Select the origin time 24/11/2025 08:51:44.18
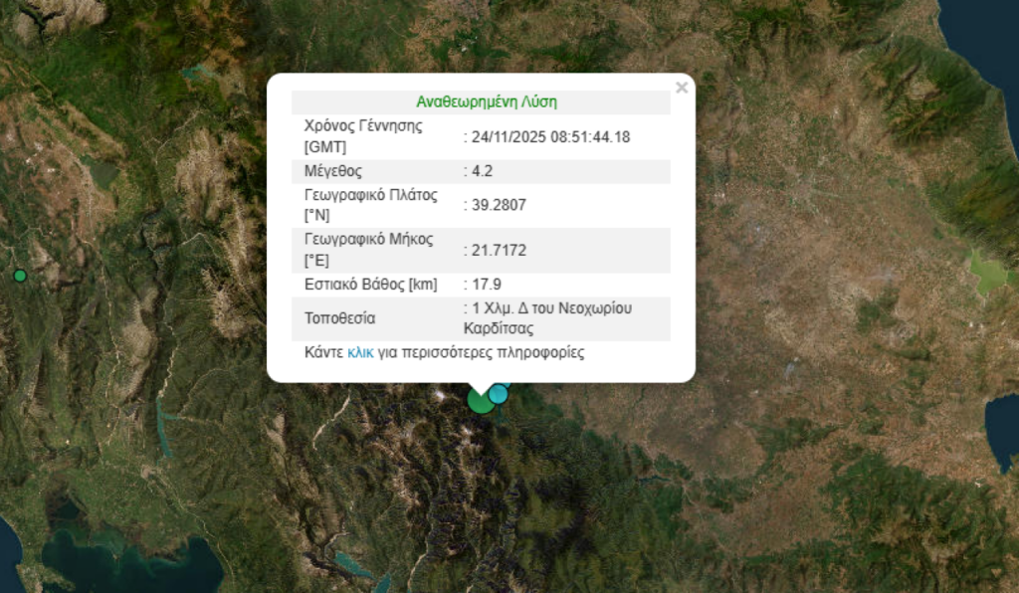1019x593 pixels. tap(550, 137)
